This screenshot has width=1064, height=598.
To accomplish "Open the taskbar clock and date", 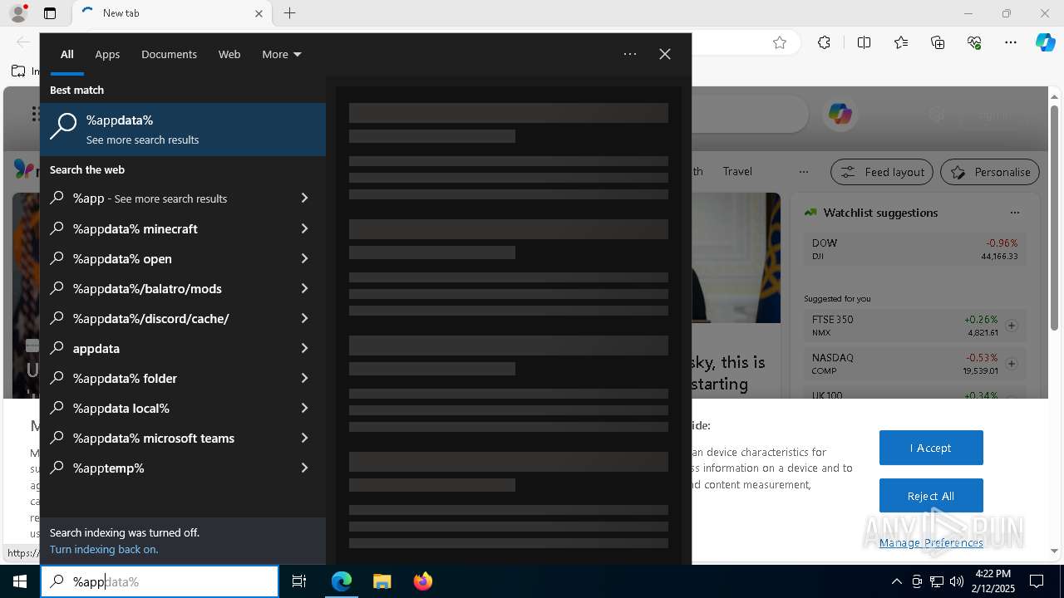I will coord(993,581).
